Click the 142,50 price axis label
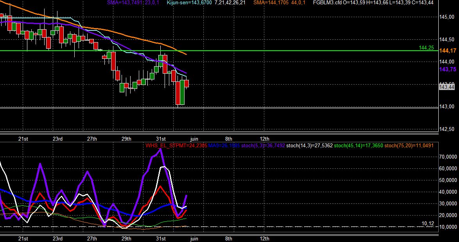Viewport: 459px width, 242px height. 446,129
